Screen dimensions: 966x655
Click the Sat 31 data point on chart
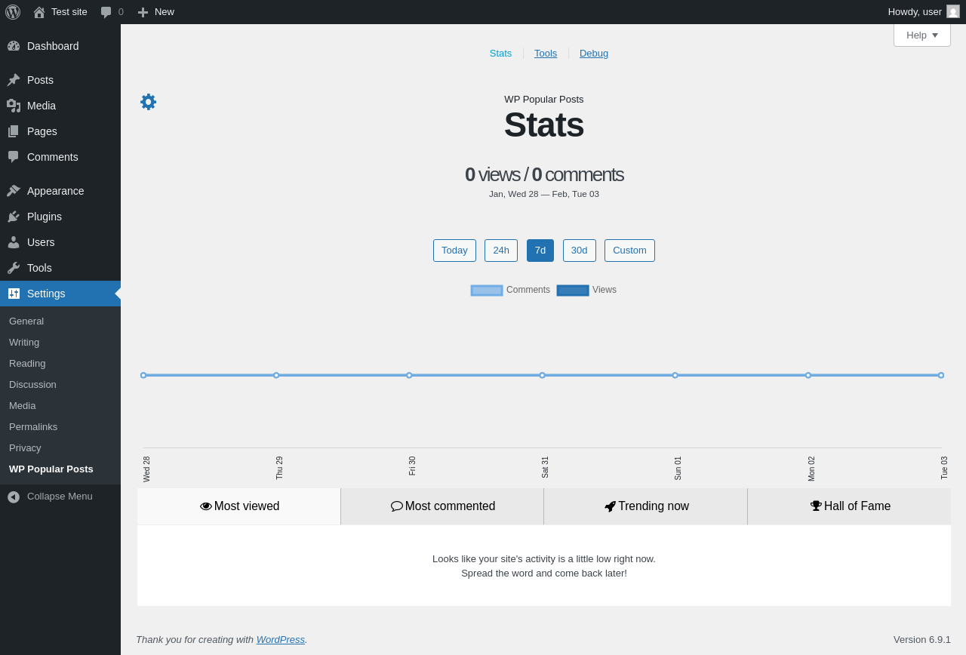click(x=542, y=375)
